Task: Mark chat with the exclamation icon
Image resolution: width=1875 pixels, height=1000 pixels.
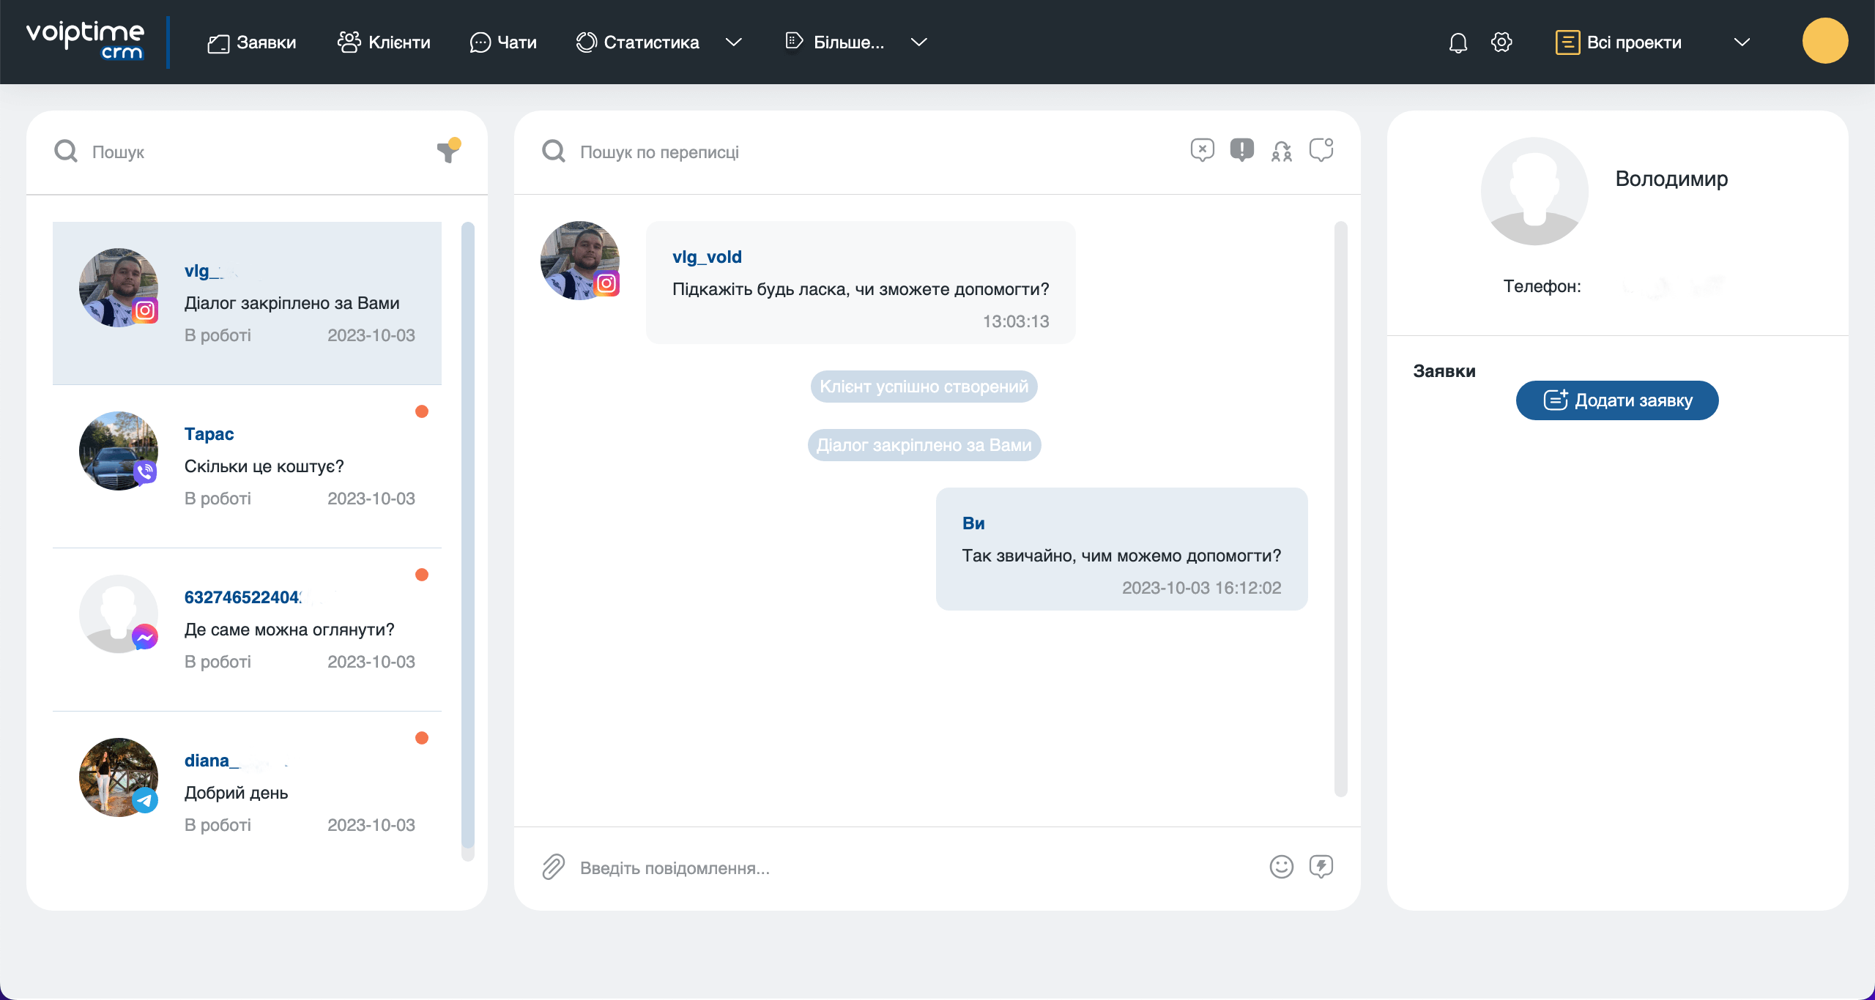Action: 1241,150
